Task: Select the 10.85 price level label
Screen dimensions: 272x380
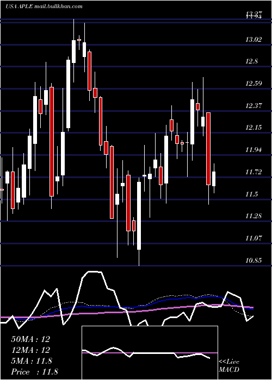Action: pyautogui.click(x=254, y=261)
